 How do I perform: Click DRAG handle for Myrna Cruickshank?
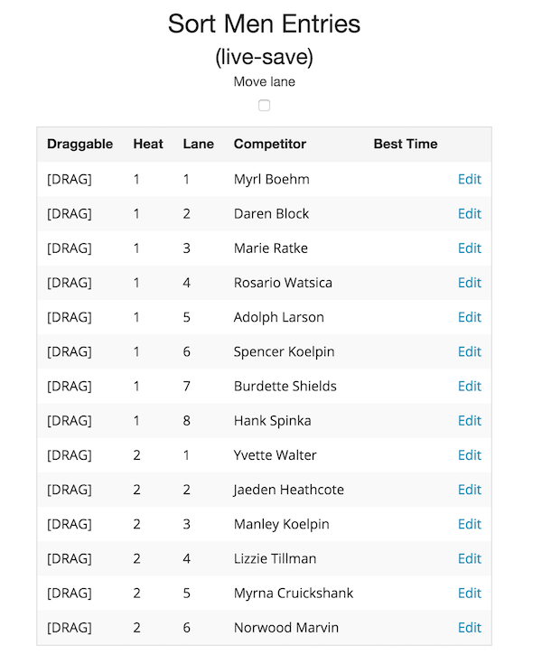point(70,593)
